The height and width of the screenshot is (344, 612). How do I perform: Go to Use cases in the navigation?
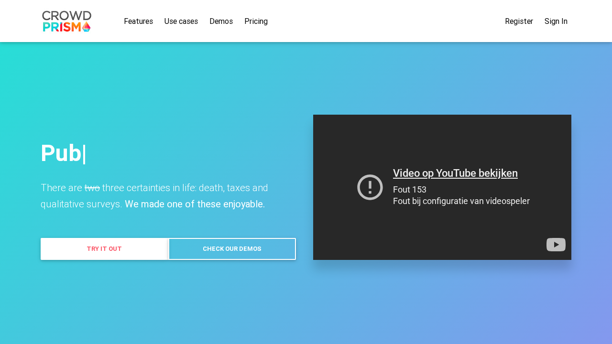pos(181,21)
